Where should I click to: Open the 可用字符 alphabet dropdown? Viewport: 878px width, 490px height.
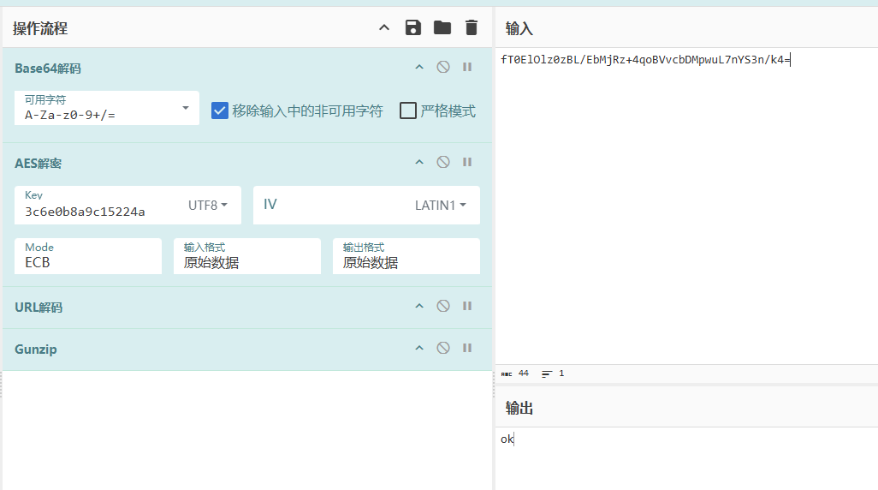[106, 108]
